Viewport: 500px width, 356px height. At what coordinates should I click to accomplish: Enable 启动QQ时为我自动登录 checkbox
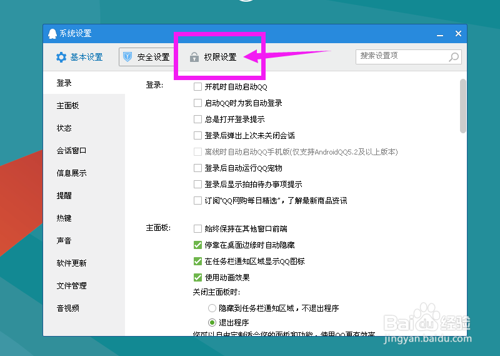pos(197,103)
